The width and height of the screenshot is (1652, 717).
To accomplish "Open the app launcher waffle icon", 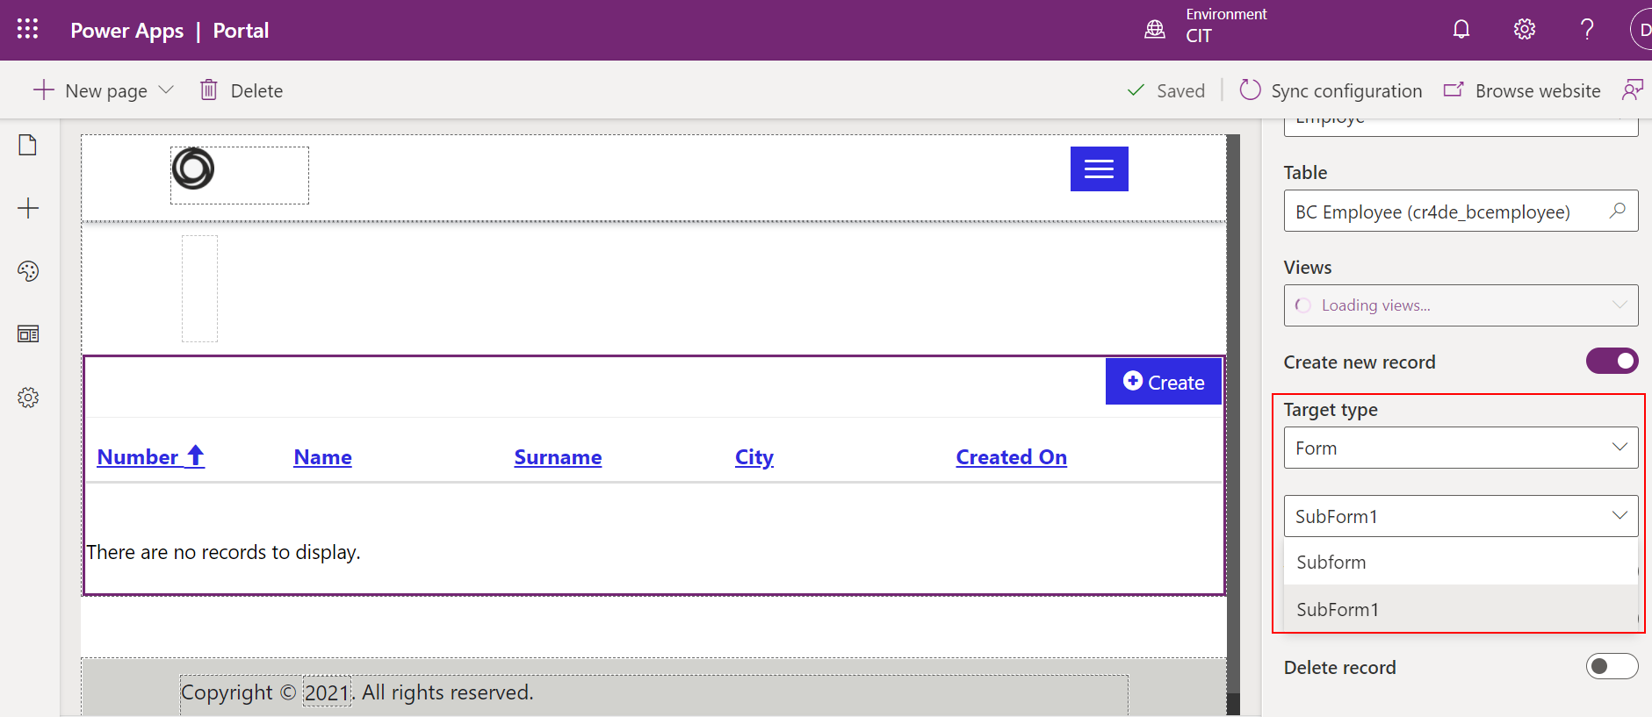I will click(x=28, y=29).
